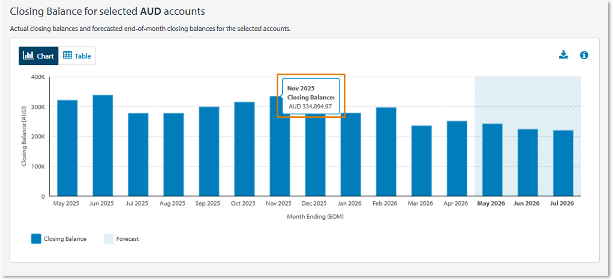Switch to the Table view tab
Image resolution: width=613 pixels, height=280 pixels.
(77, 56)
